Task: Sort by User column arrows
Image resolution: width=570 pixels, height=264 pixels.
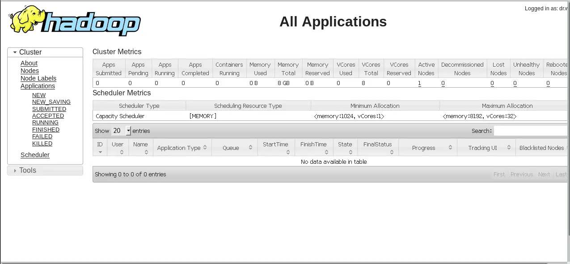Action: [x=122, y=152]
